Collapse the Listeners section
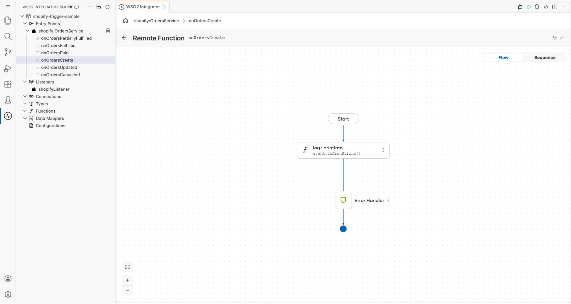 [x=25, y=82]
